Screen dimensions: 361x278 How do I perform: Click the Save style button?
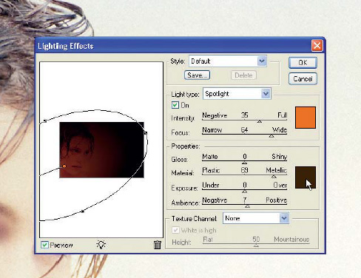point(197,75)
